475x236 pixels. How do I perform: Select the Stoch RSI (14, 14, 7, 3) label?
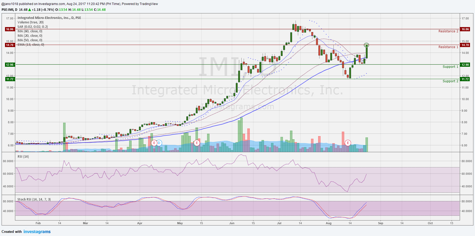[34, 199]
